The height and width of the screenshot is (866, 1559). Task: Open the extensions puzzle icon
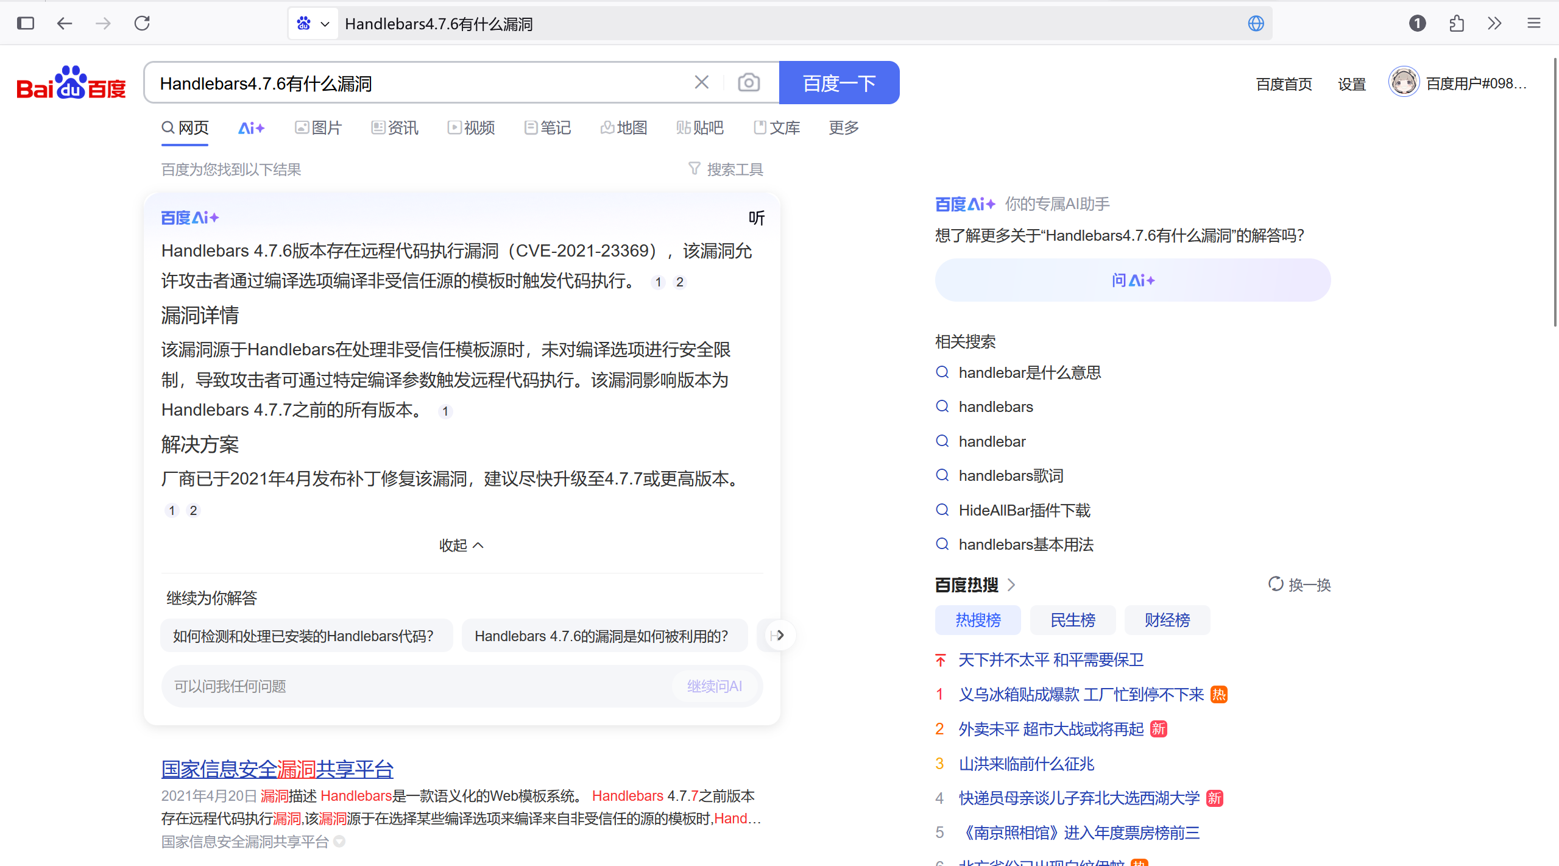click(x=1456, y=24)
